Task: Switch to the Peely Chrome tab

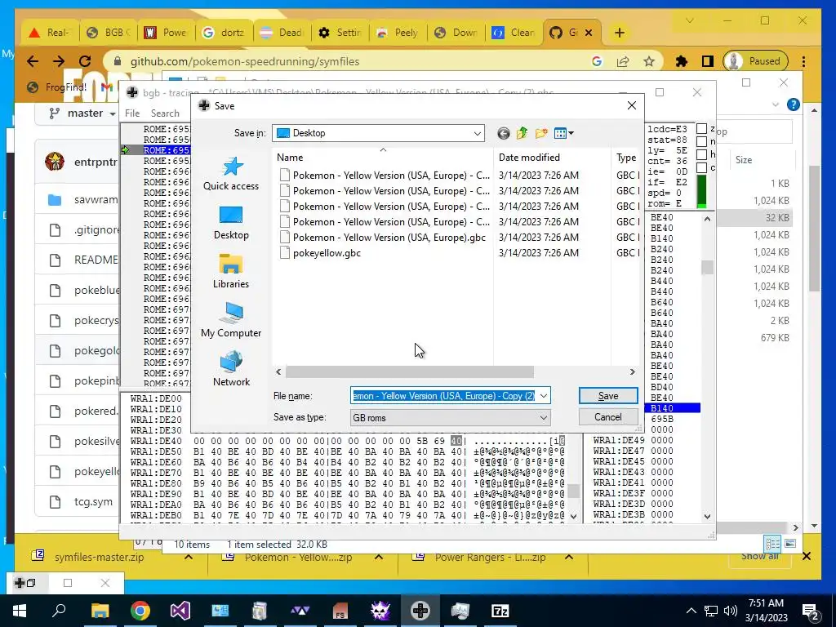Action: [x=398, y=33]
